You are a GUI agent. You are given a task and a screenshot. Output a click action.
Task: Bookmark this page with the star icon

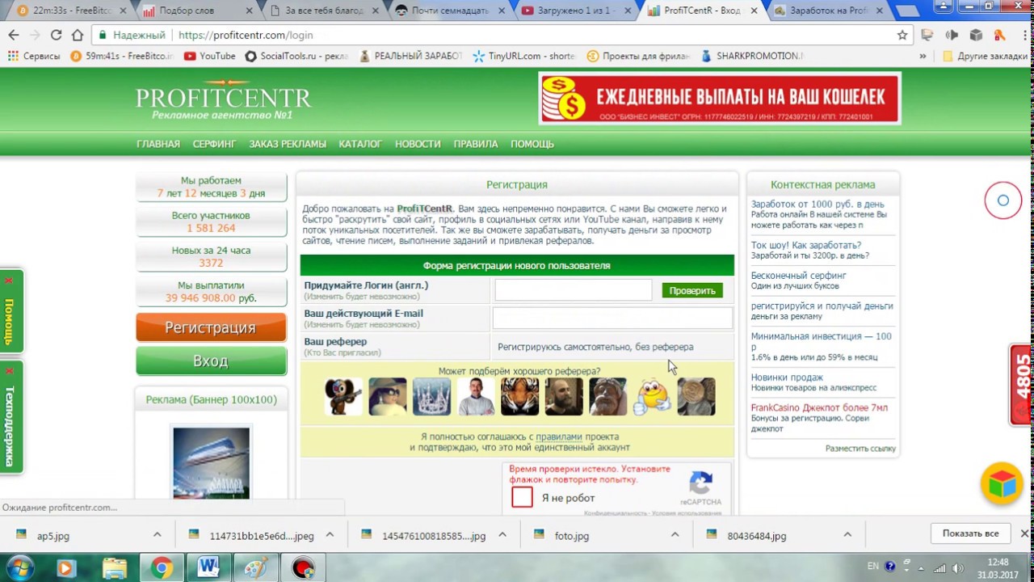click(902, 35)
